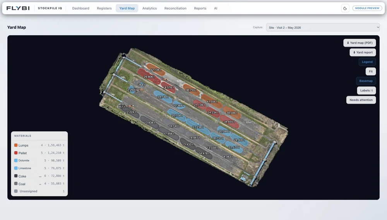Select the 20,099 t stockpile
Viewport: 387px width, 220px height.
pos(224,131)
